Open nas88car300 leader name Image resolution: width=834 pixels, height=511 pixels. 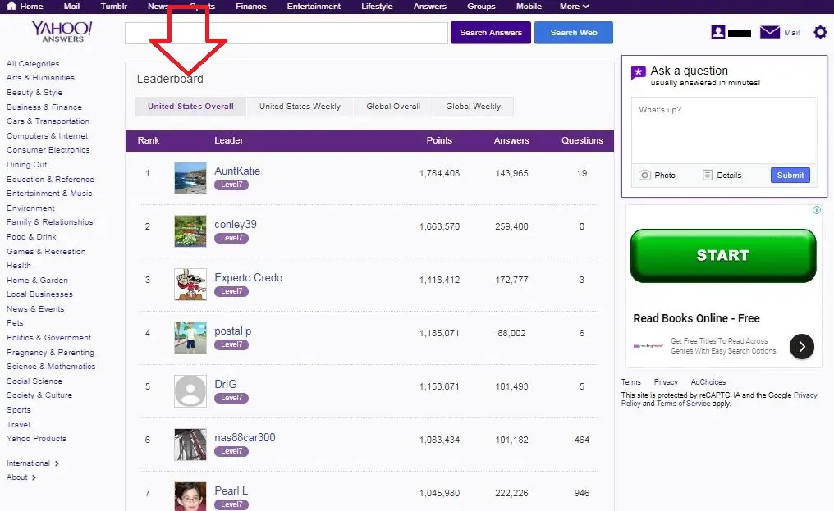[245, 438]
